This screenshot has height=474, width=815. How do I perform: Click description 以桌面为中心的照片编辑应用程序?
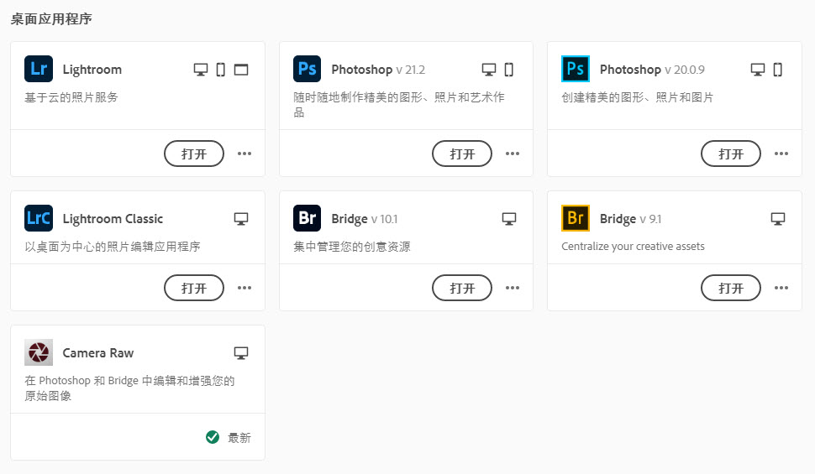point(113,246)
